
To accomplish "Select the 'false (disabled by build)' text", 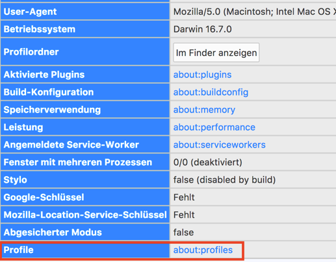I will coord(224,180).
